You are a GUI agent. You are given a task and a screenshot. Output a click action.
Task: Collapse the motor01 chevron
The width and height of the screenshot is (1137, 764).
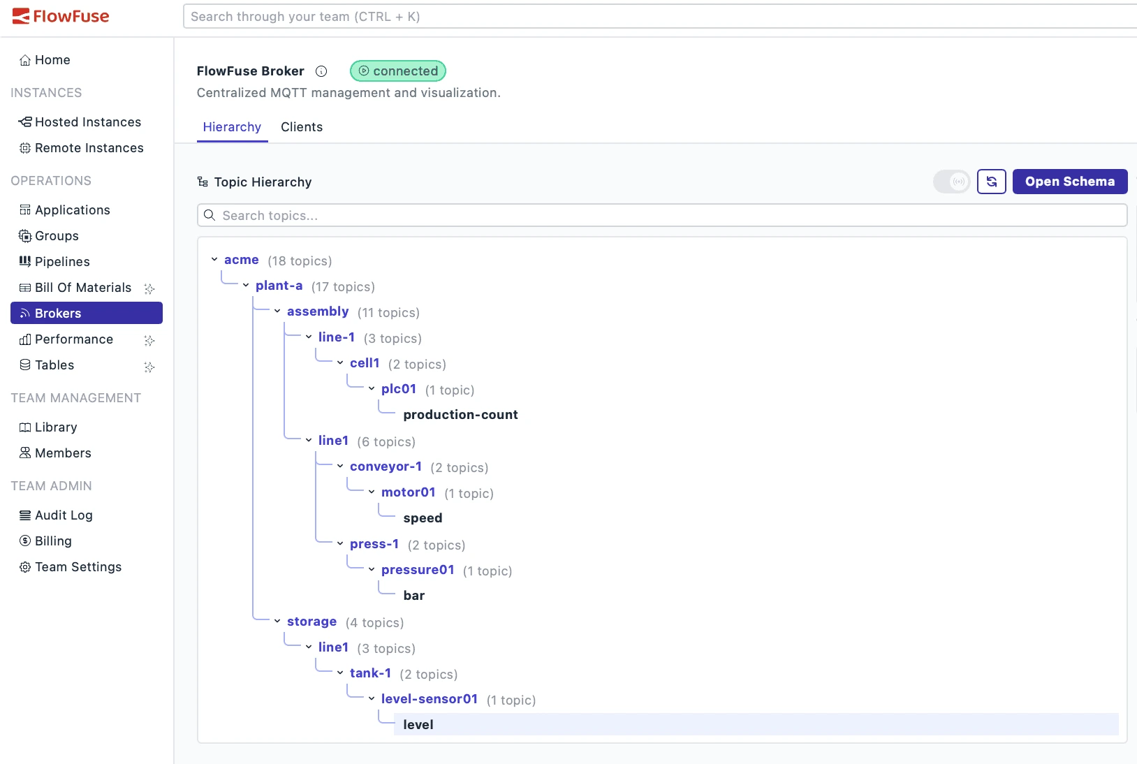[x=372, y=492]
